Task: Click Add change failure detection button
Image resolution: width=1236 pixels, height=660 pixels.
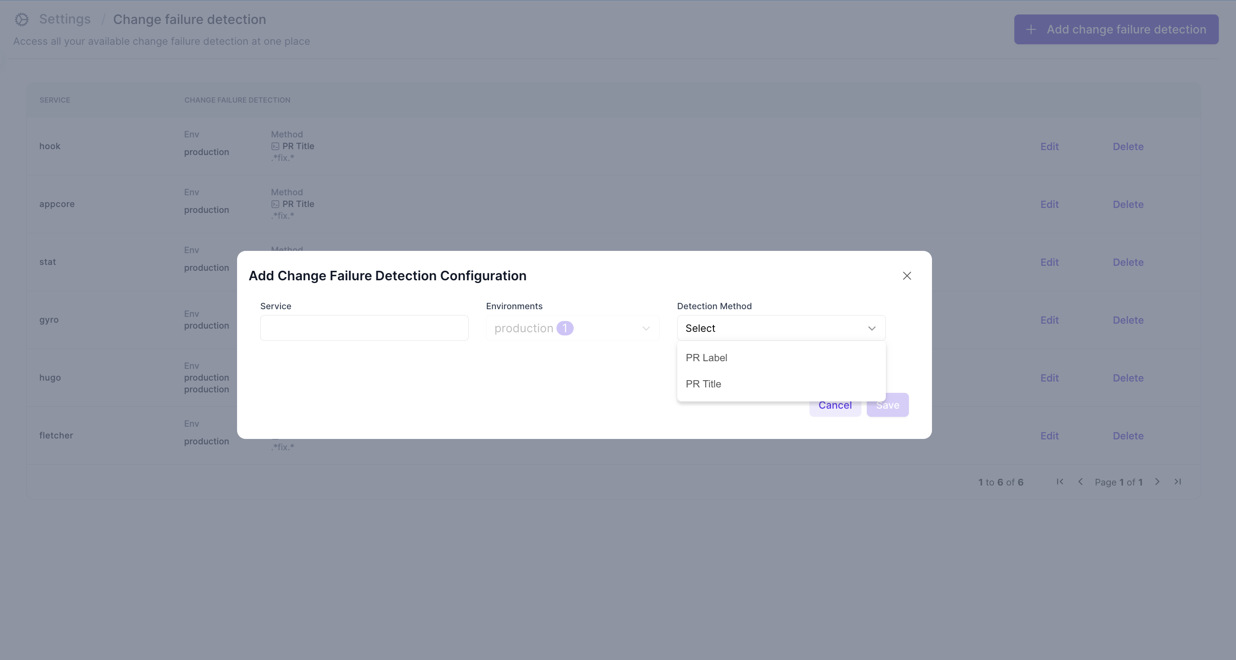Action: coord(1116,29)
